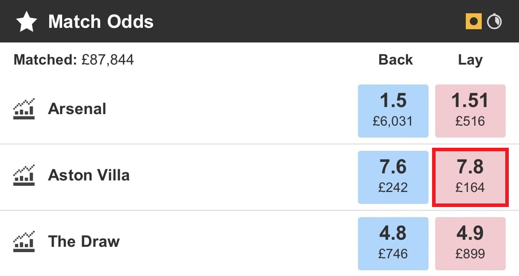The height and width of the screenshot is (276, 519).
Task: Click the Back column header
Action: point(395,60)
